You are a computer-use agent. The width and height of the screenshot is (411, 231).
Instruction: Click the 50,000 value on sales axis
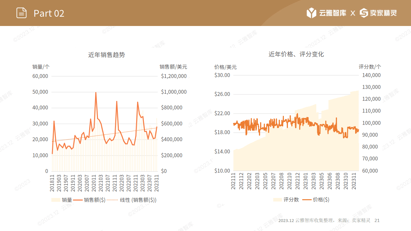(x=40, y=92)
